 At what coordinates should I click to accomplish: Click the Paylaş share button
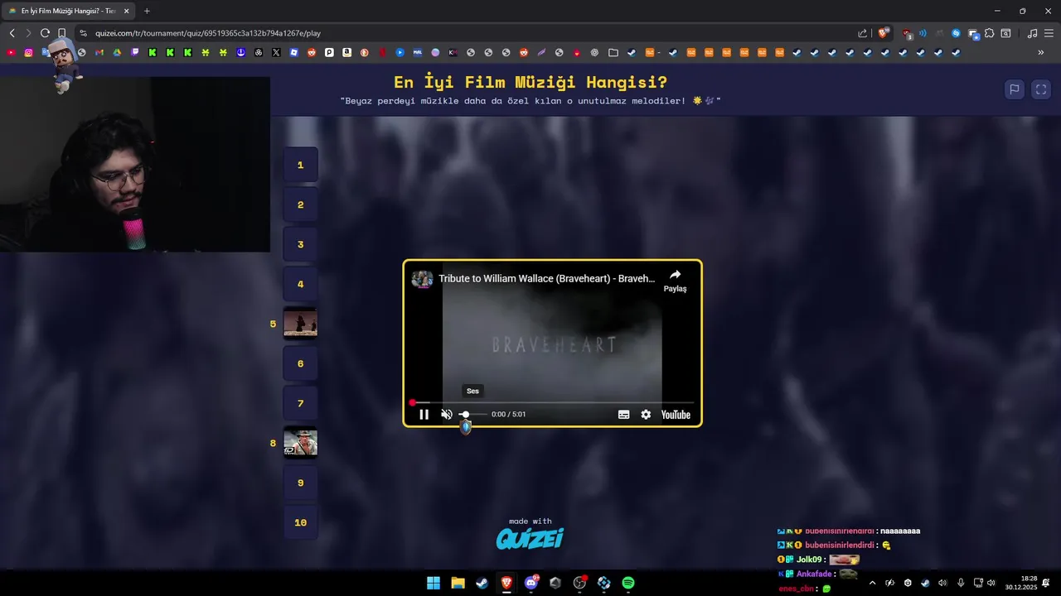point(675,281)
